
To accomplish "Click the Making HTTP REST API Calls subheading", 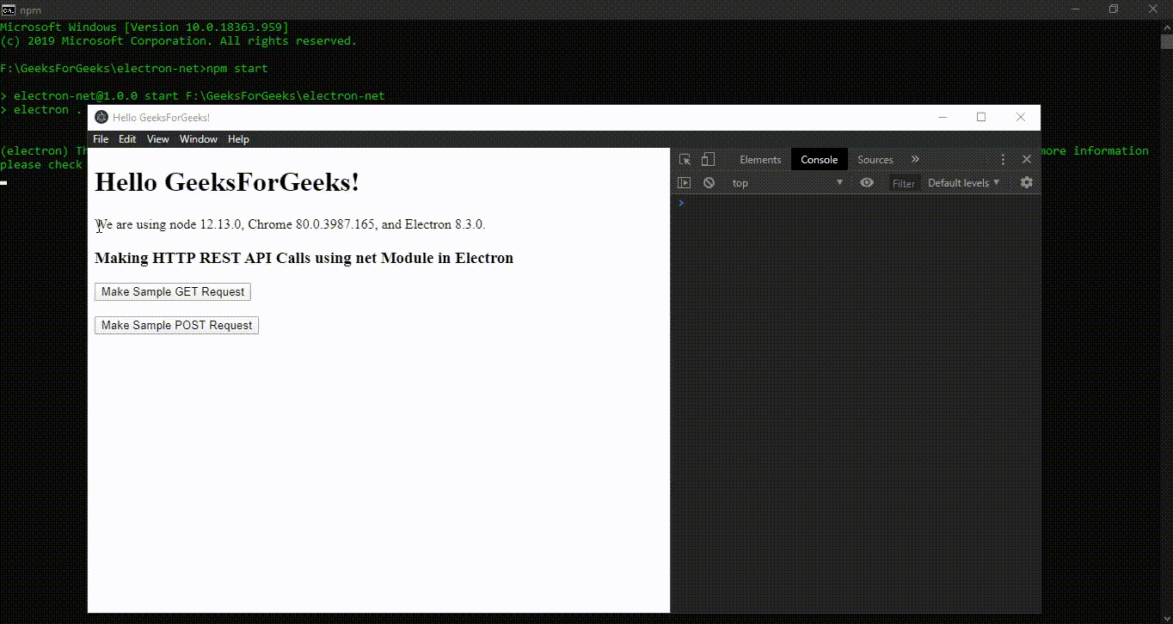I will coord(304,258).
